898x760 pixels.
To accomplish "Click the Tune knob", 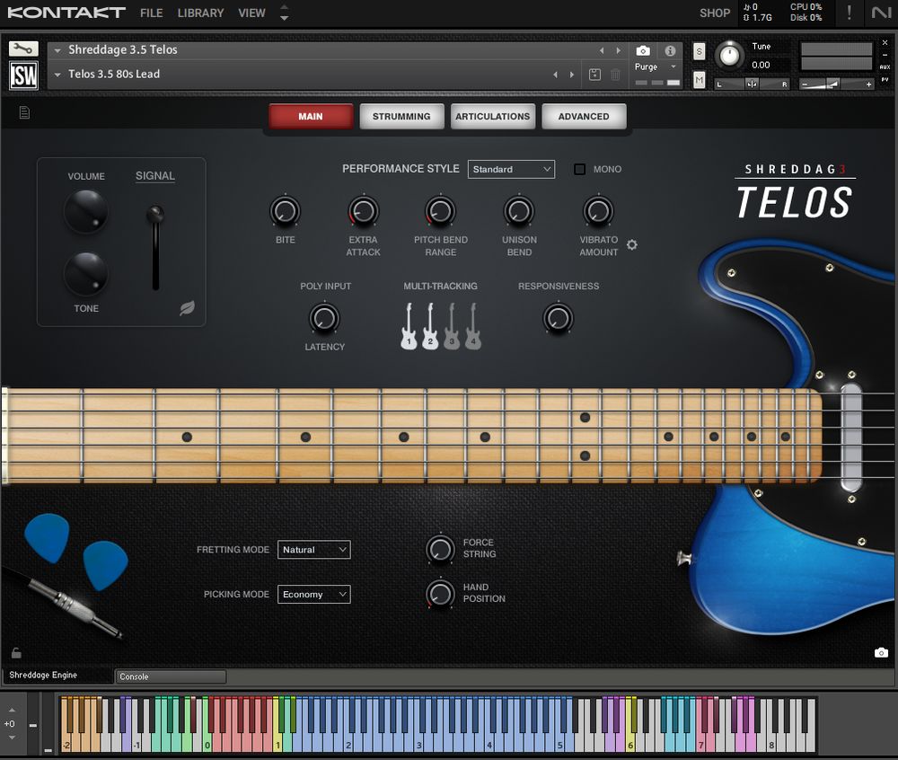I will [729, 56].
